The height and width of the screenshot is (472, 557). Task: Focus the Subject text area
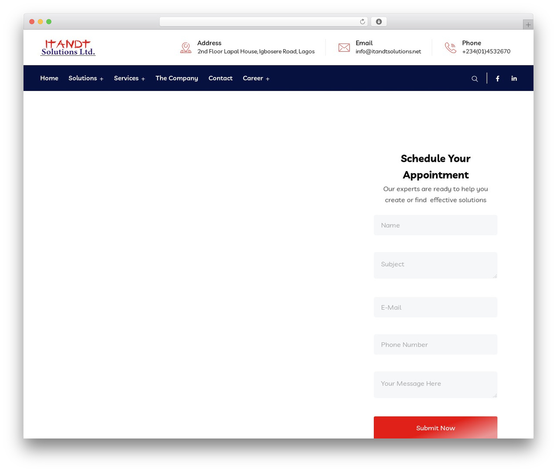pyautogui.click(x=436, y=265)
